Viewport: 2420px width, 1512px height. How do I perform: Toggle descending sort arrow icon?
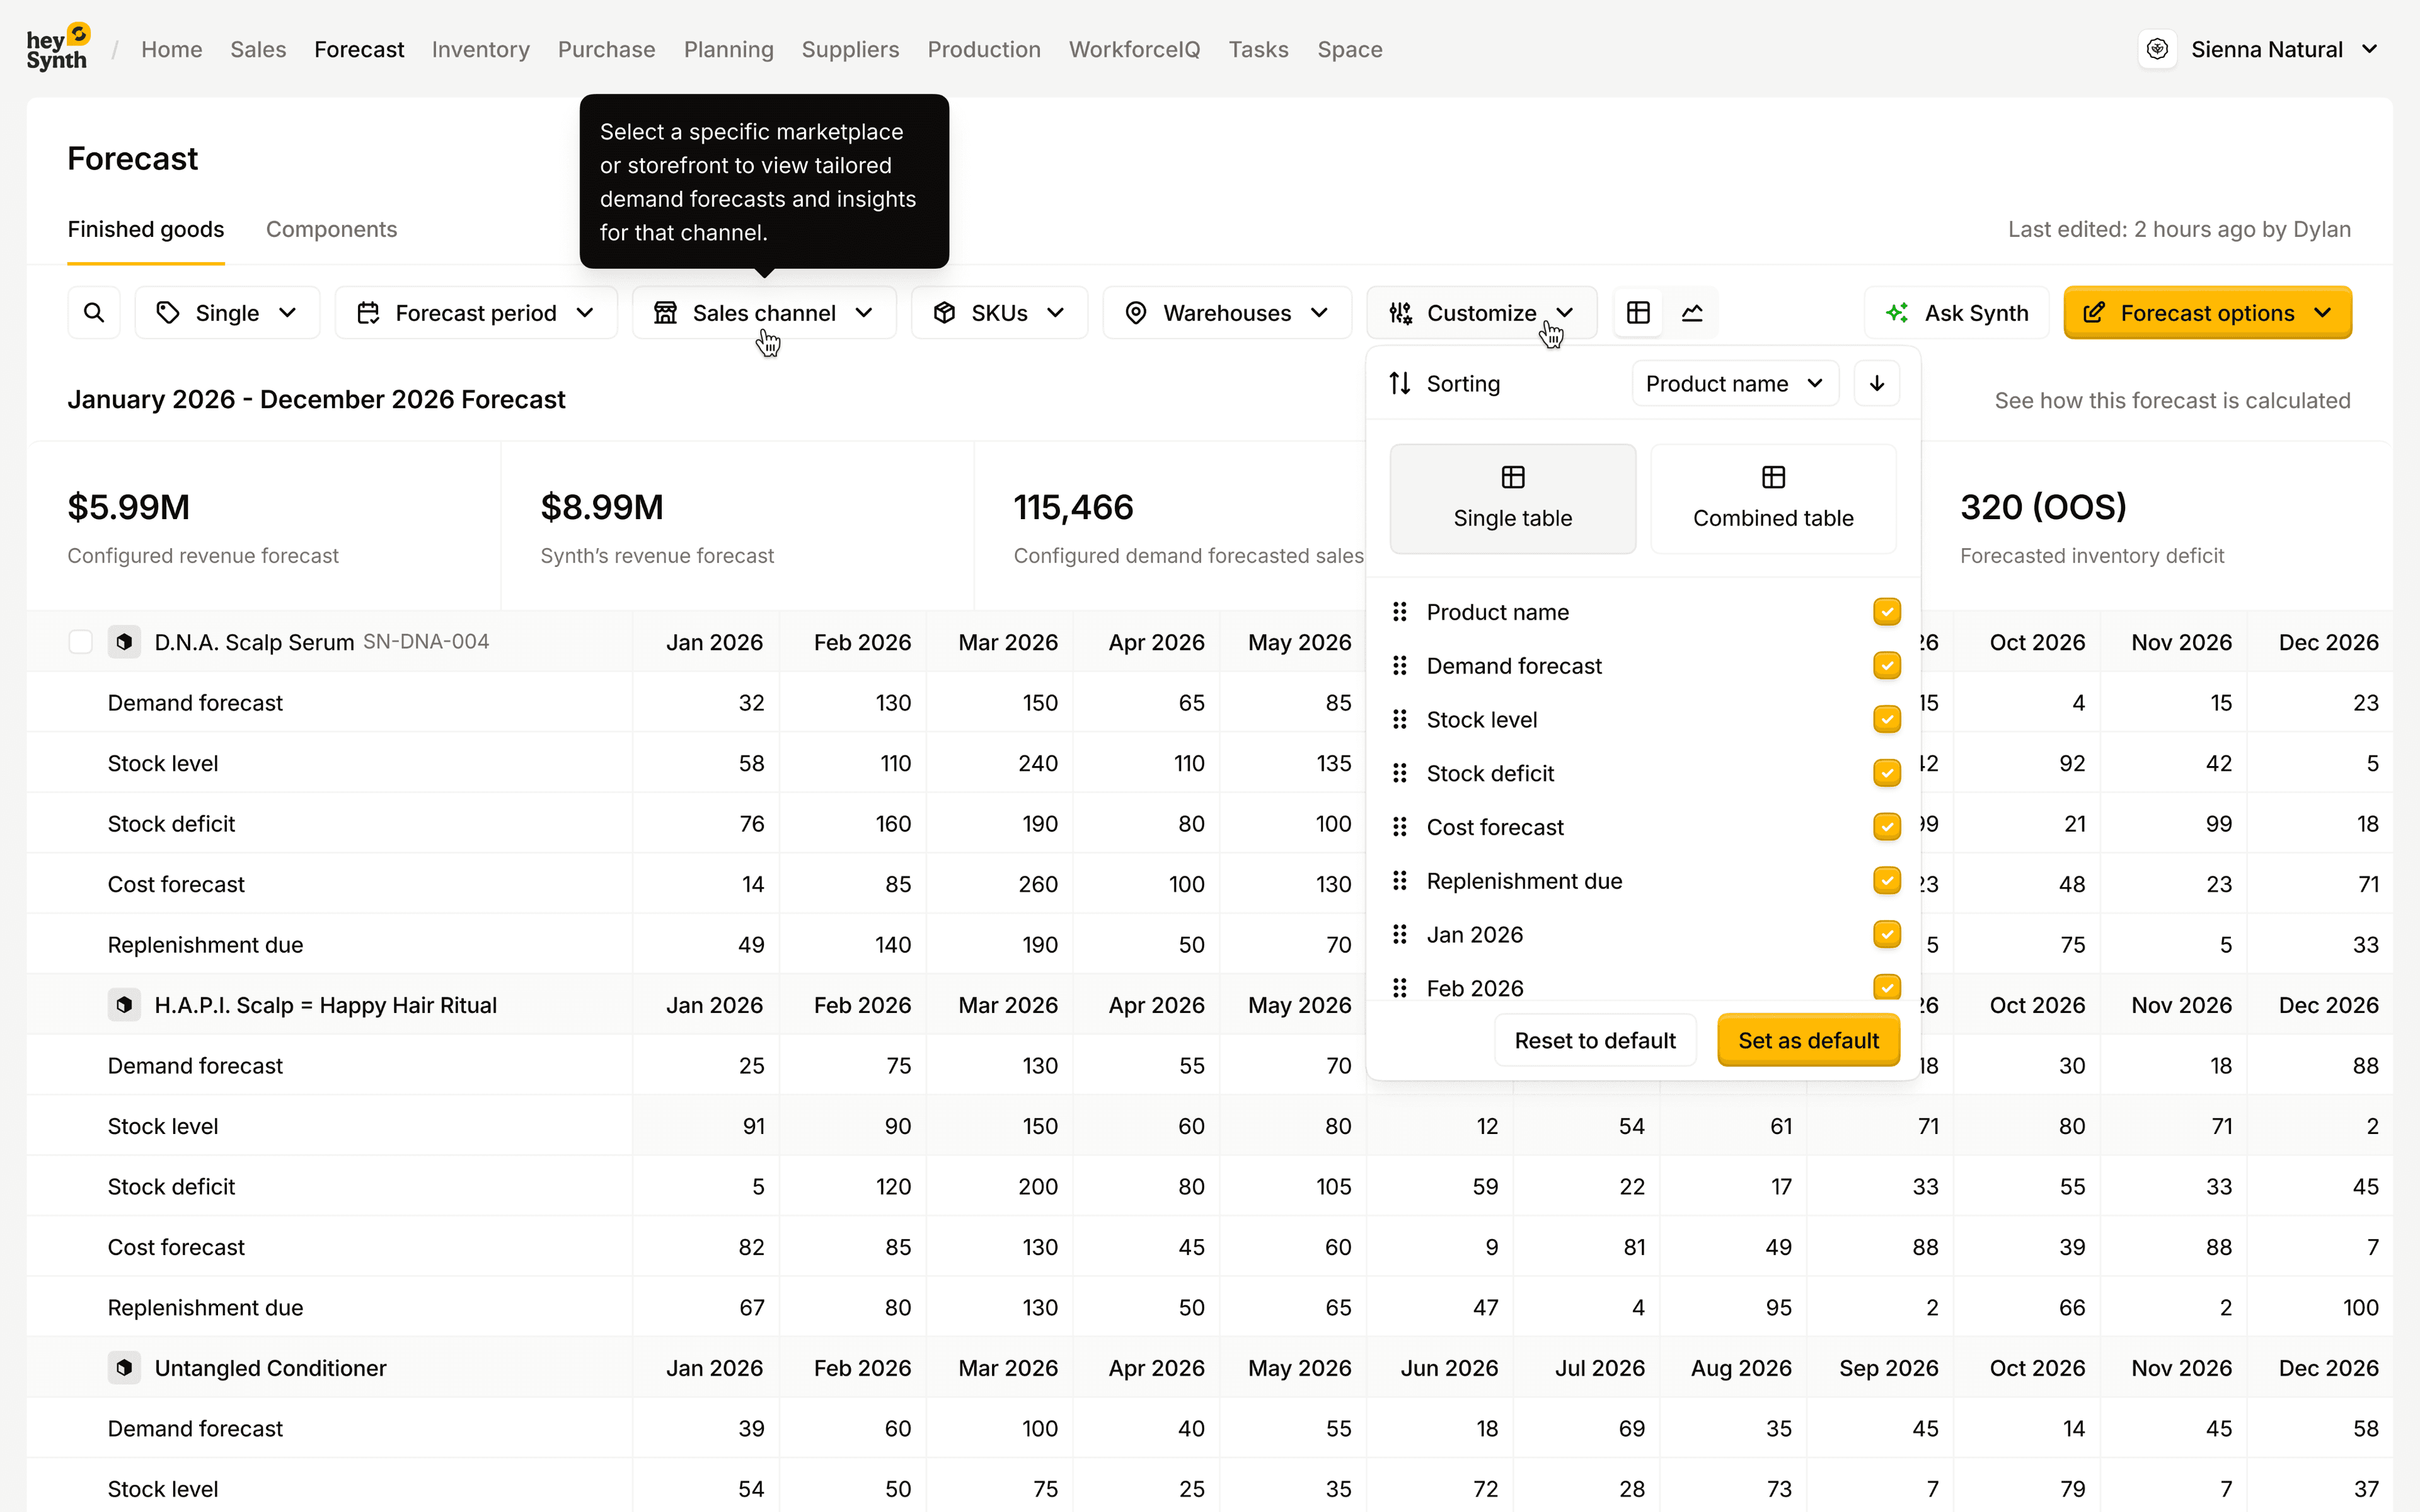pyautogui.click(x=1877, y=383)
